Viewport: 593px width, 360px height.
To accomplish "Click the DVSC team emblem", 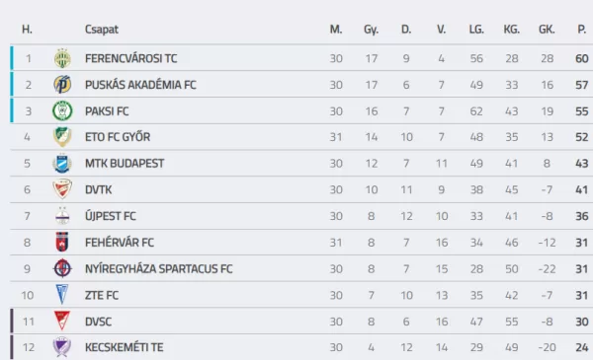I will [x=62, y=322].
